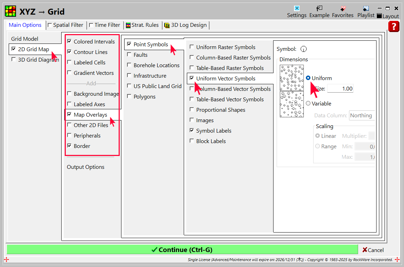
Task: Click the symbol preview circle icon
Action: pos(303,49)
